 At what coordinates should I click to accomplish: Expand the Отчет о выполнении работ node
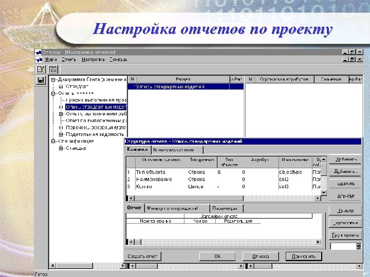(61, 114)
